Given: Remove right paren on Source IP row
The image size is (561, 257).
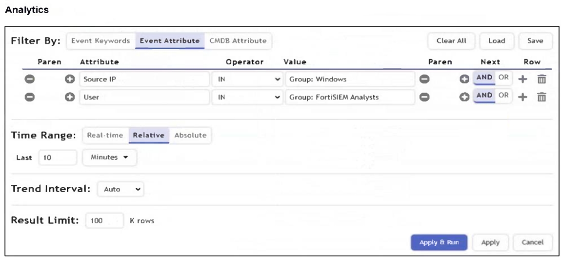Looking at the screenshot, I should coord(424,79).
